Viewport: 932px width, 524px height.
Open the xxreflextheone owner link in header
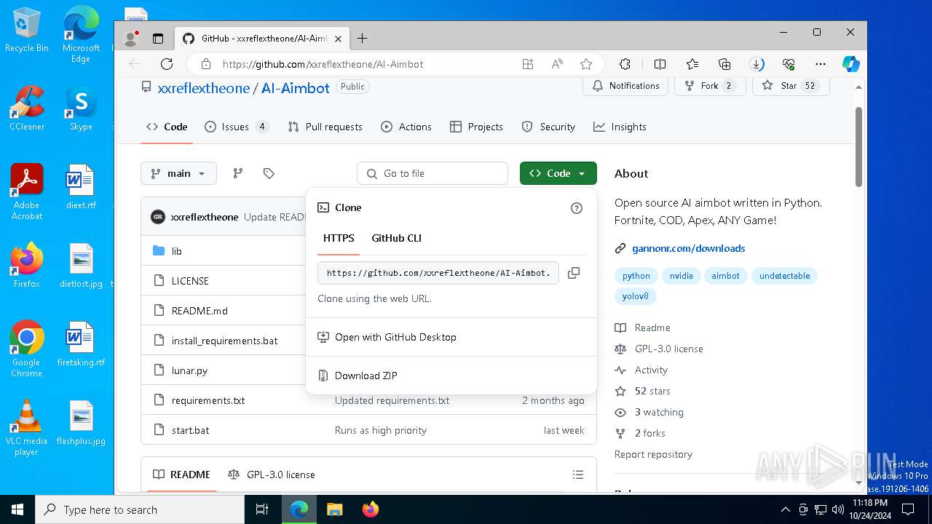click(204, 88)
